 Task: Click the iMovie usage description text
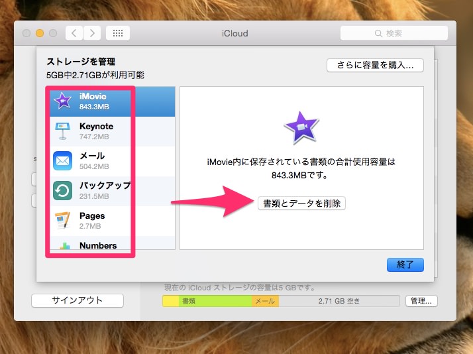point(301,168)
